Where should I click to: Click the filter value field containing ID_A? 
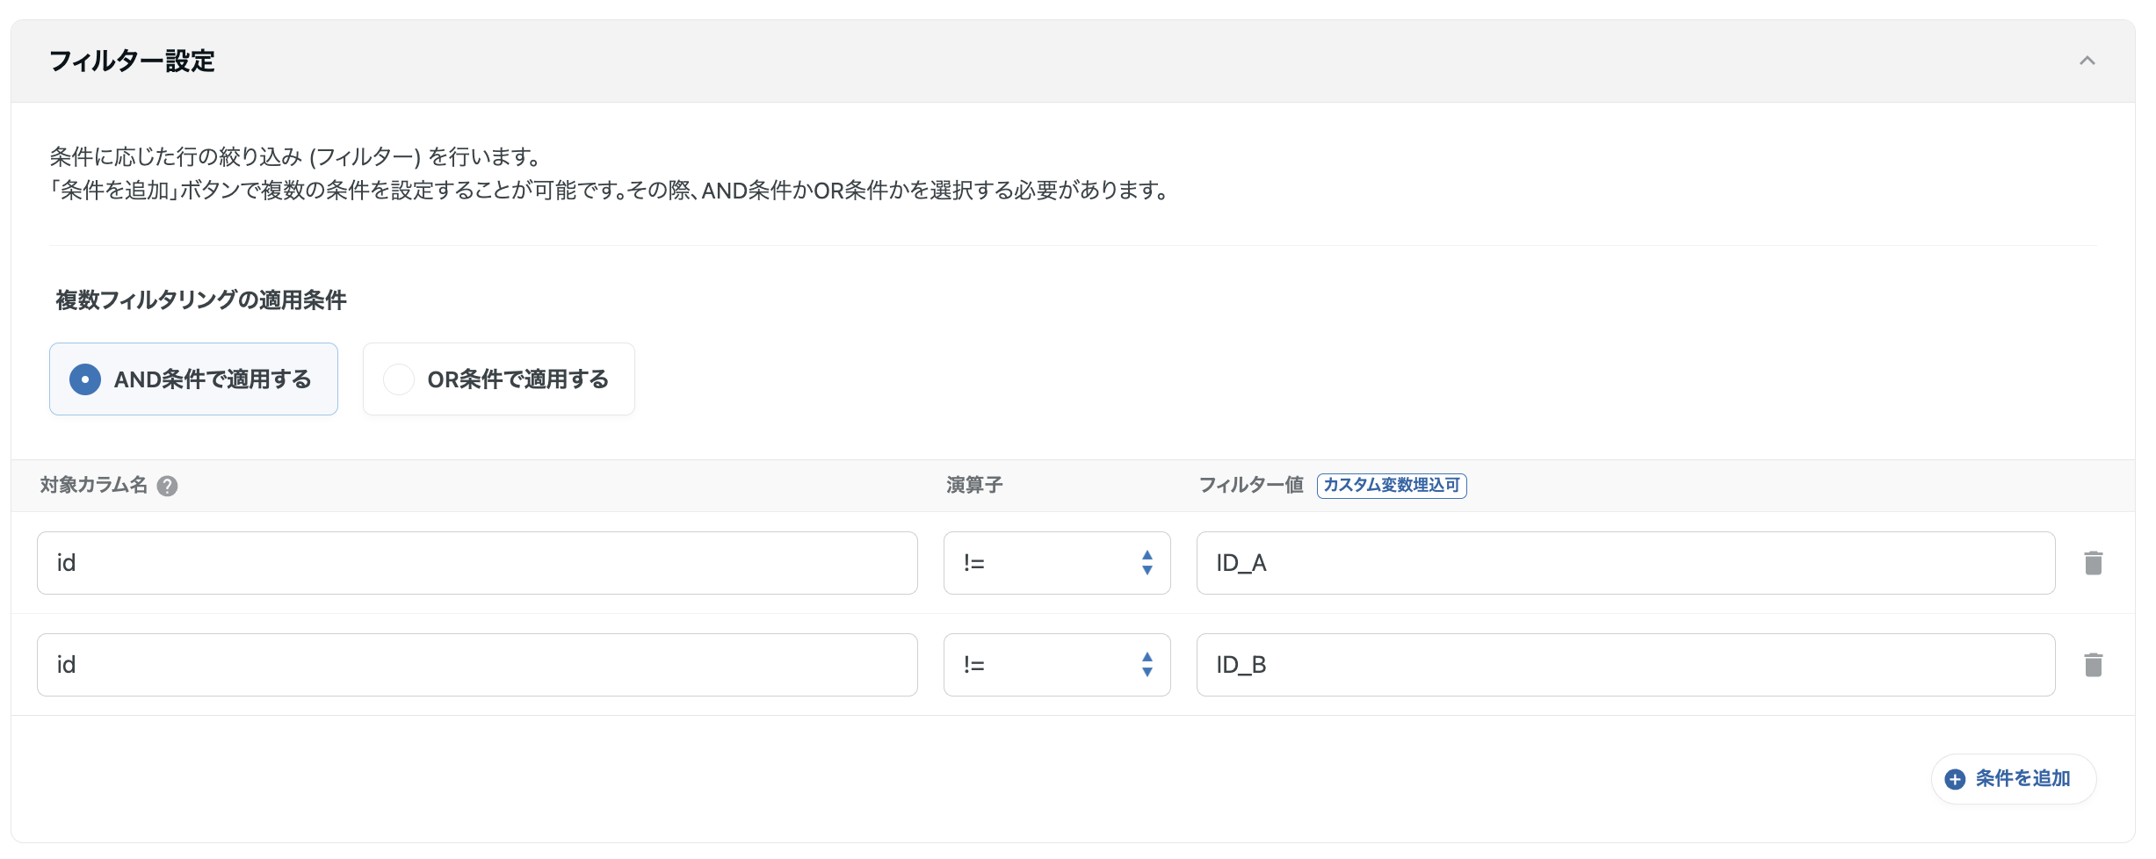click(1625, 563)
